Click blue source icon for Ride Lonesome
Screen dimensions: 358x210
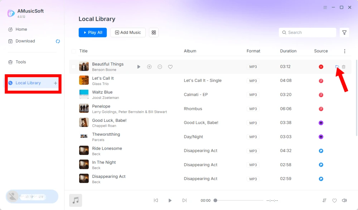321,151
